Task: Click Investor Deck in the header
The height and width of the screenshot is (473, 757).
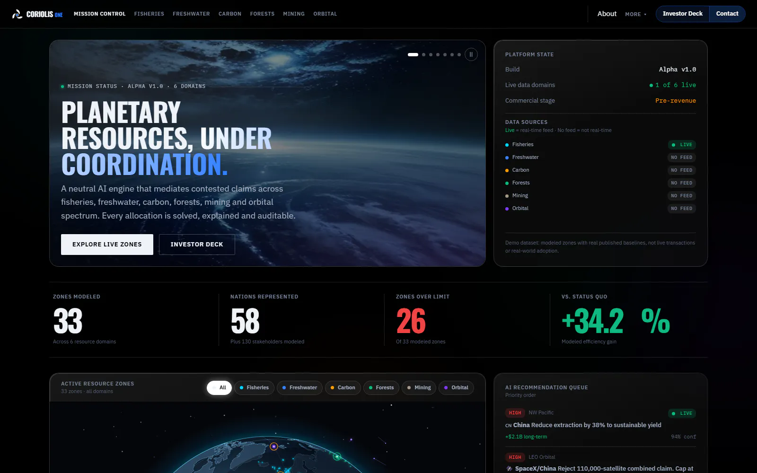Action: pyautogui.click(x=683, y=14)
